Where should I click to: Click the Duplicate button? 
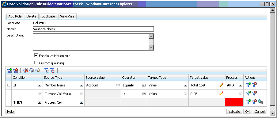click(48, 16)
